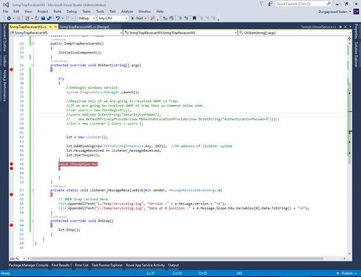This screenshot has height=277, width=361.
Task: Collapse the constructor outline at line 22
Action: [33, 44]
